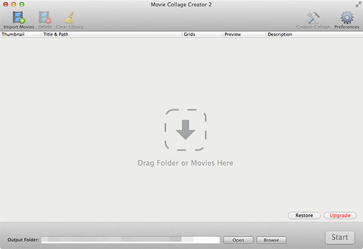Toggle full screen with the window arrows icon

[x=358, y=5]
